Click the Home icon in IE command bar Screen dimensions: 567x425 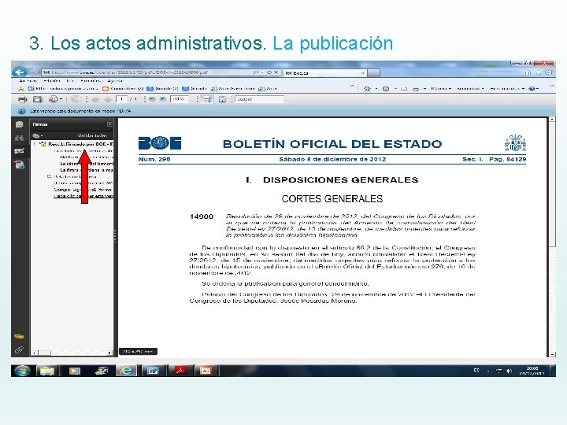[368, 88]
